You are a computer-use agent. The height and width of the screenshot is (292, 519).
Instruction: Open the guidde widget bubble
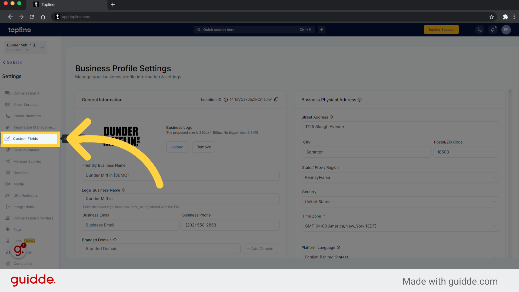coord(19,250)
